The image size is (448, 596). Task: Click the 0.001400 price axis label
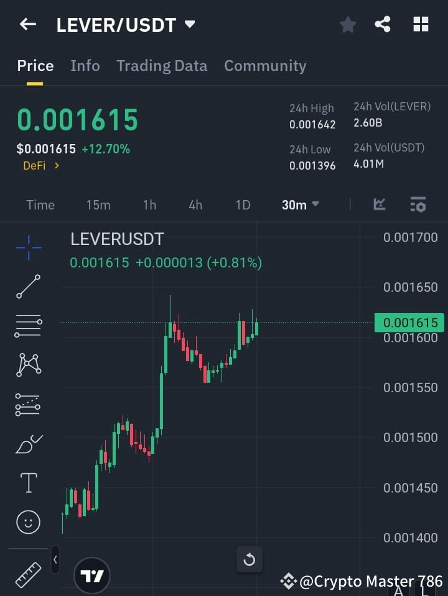(411, 538)
